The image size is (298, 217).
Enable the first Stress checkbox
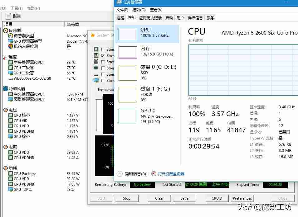[103, 50]
